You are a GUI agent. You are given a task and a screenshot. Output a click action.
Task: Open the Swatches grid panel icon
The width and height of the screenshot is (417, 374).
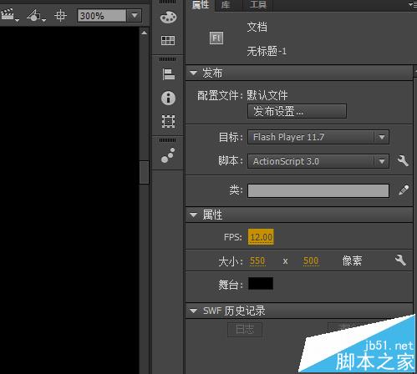[x=168, y=40]
